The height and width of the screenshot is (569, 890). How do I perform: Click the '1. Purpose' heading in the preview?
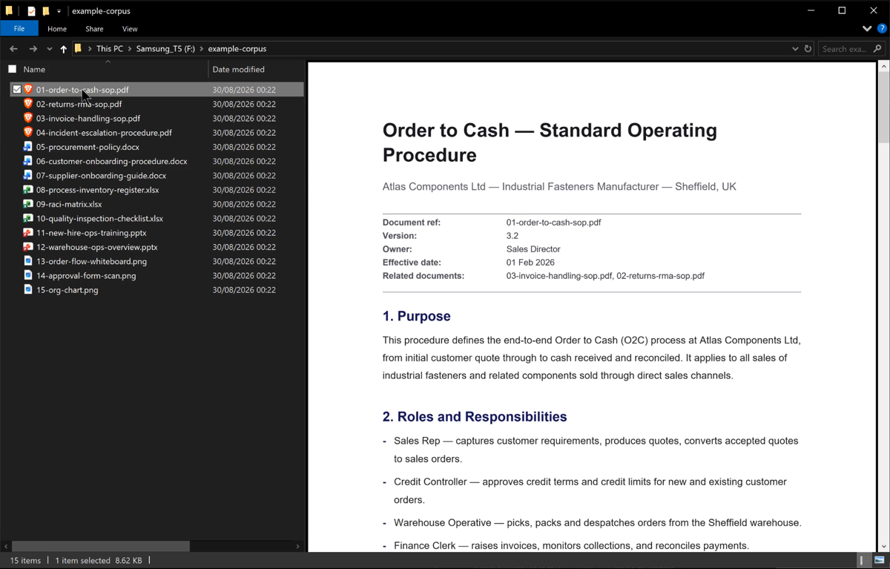(416, 316)
